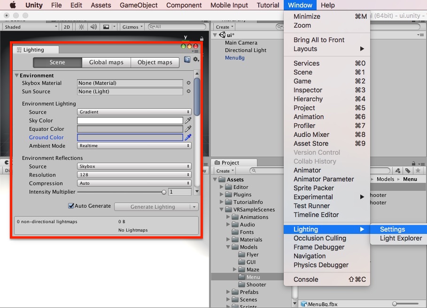Open Compression Auto dropdown

(x=134, y=183)
